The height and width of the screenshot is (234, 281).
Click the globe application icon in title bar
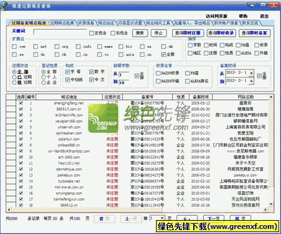(x=4, y=6)
